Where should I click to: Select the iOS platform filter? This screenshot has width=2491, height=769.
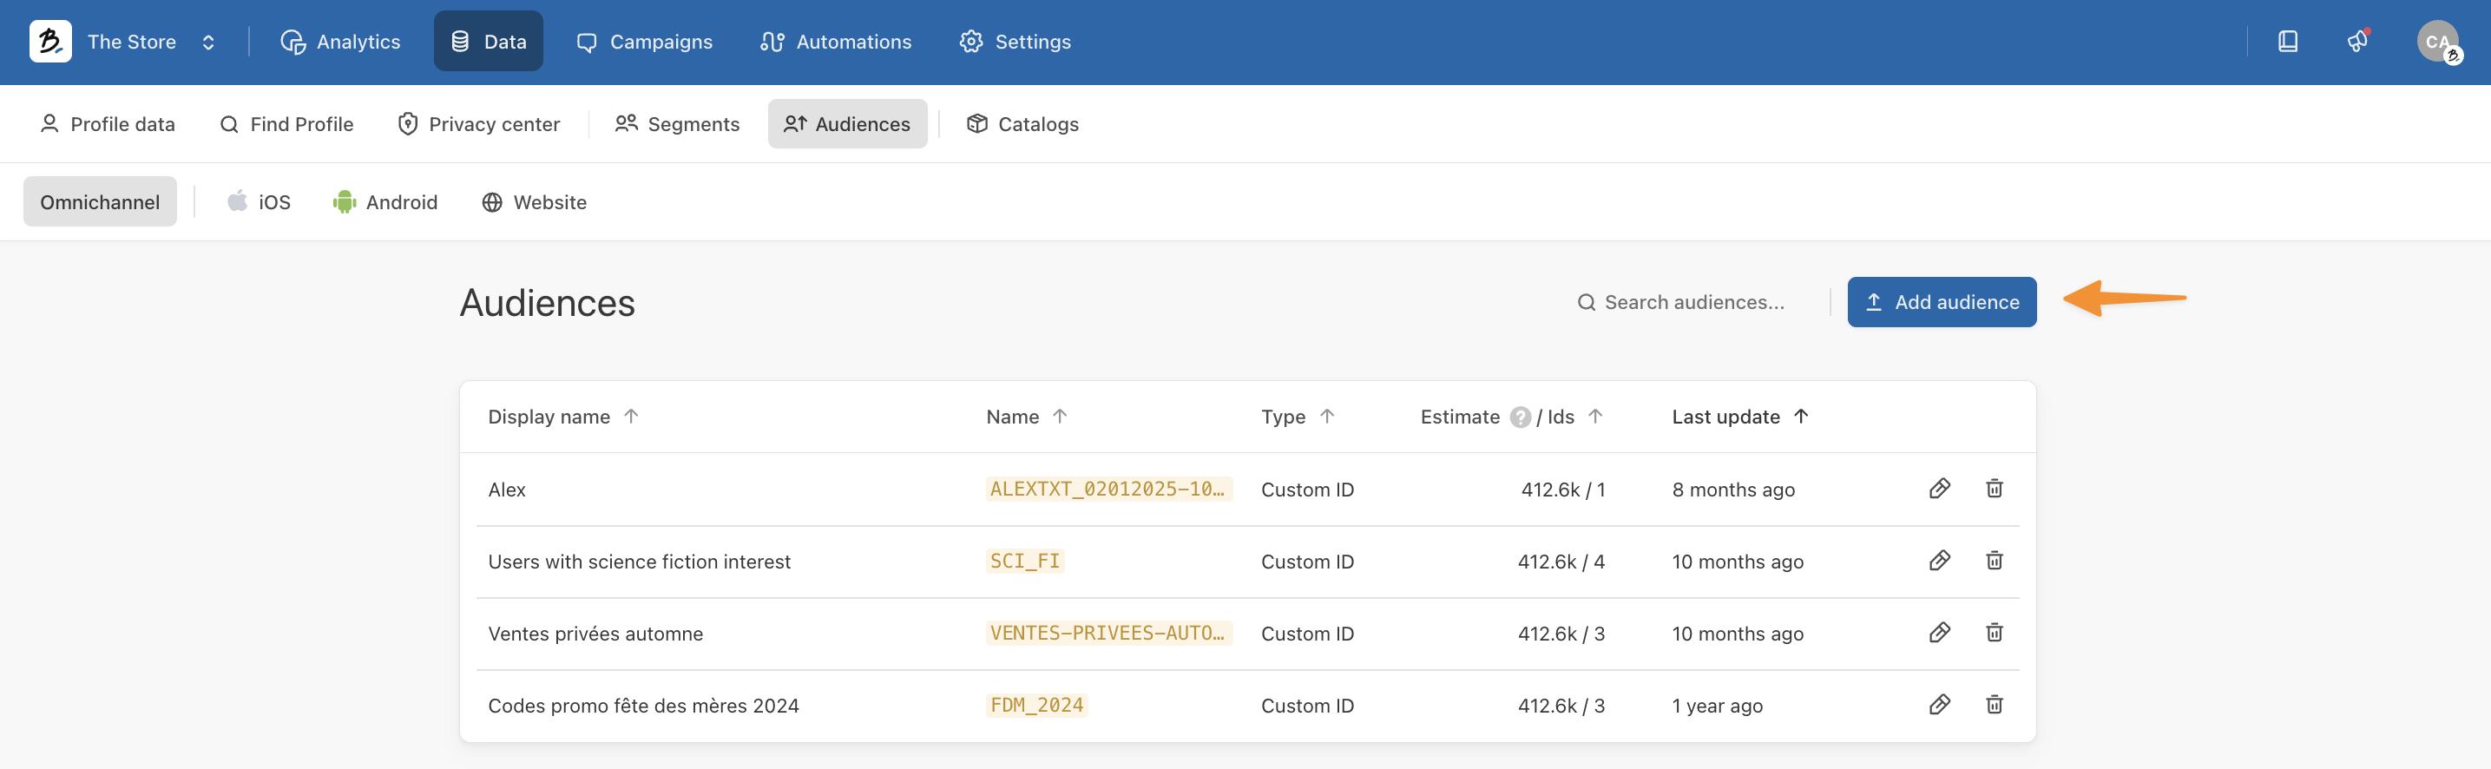(260, 202)
